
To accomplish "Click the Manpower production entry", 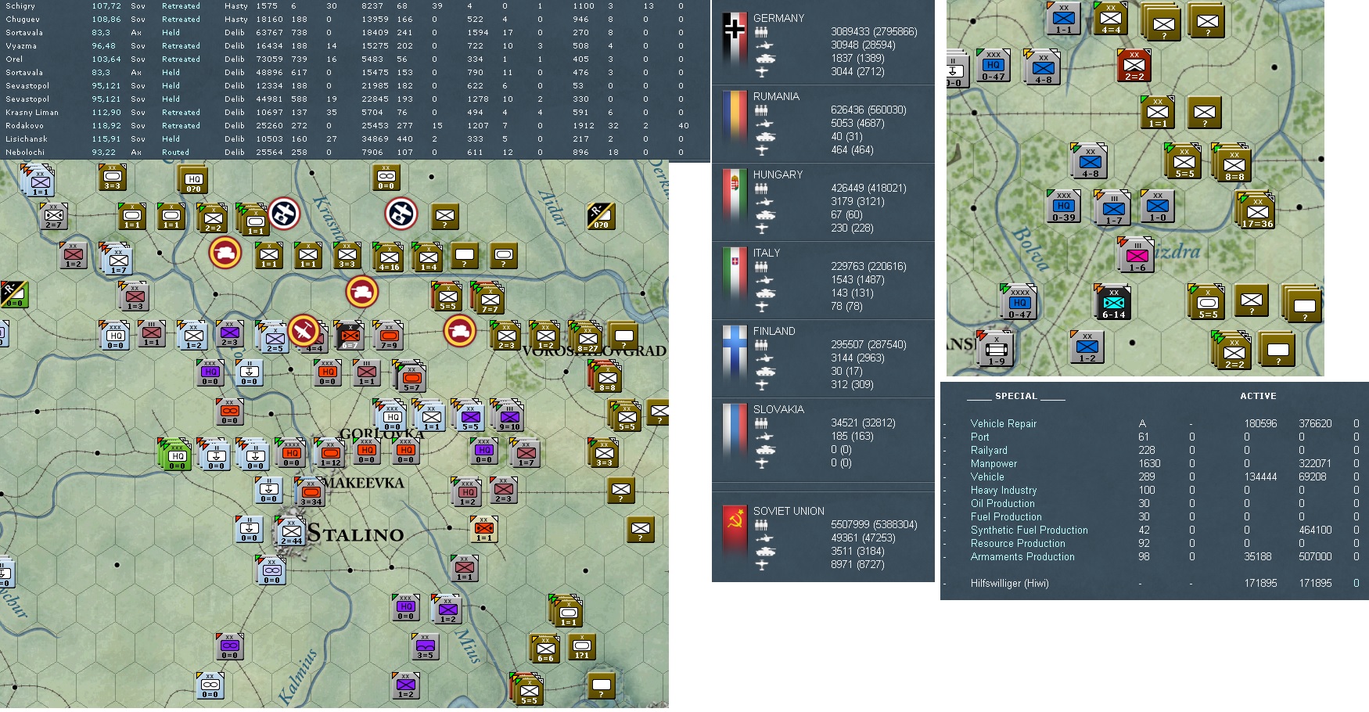I will point(994,463).
